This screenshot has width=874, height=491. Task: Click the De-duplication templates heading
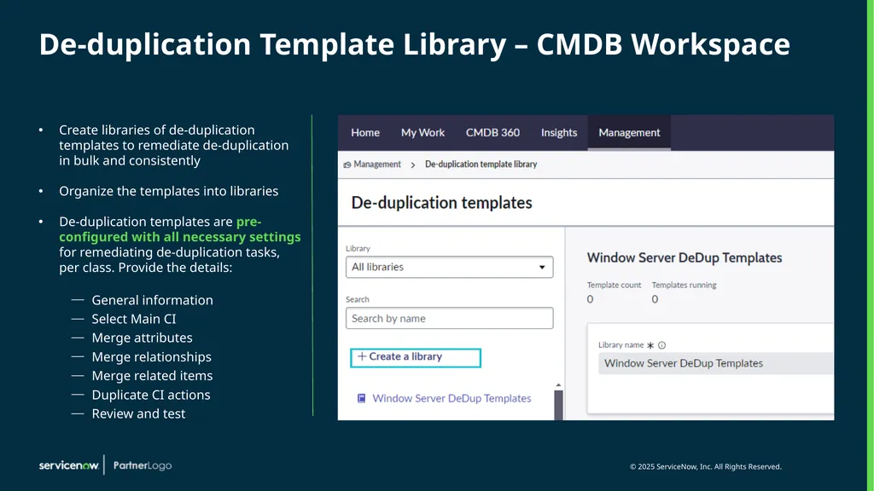[441, 203]
